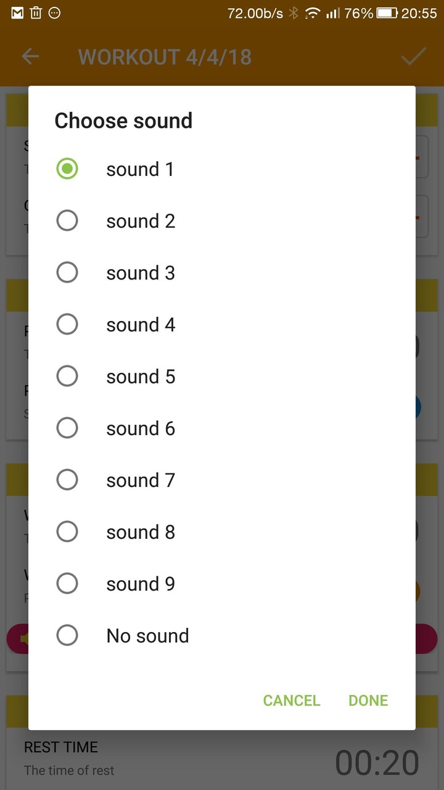Select the sound 2 radio button
The height and width of the screenshot is (790, 444).
pyautogui.click(x=67, y=221)
